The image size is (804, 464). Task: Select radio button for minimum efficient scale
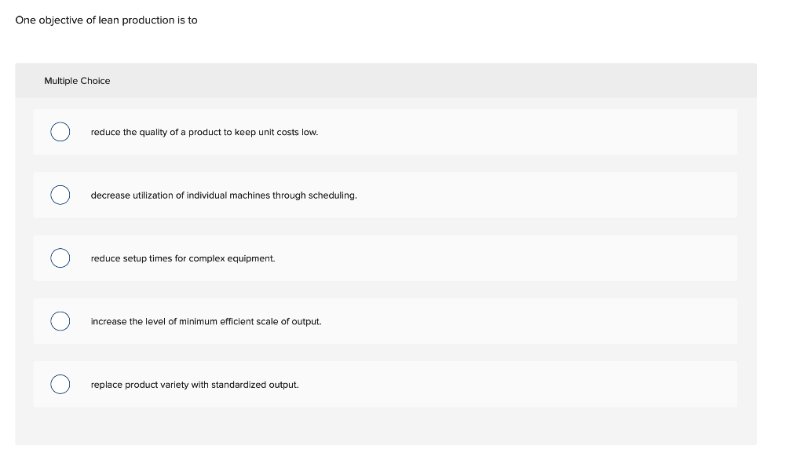click(60, 321)
